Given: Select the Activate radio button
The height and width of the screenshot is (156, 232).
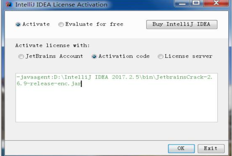Looking at the screenshot, I should 18,24.
